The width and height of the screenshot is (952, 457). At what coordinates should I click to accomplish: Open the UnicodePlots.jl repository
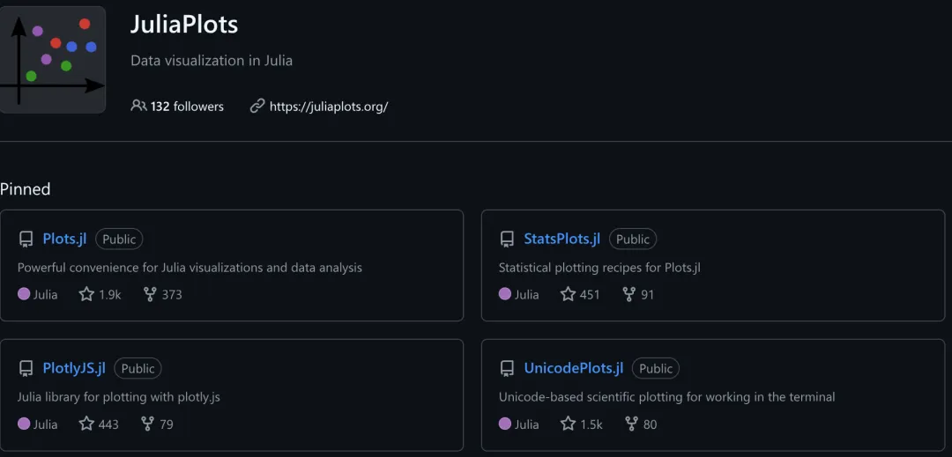(573, 368)
